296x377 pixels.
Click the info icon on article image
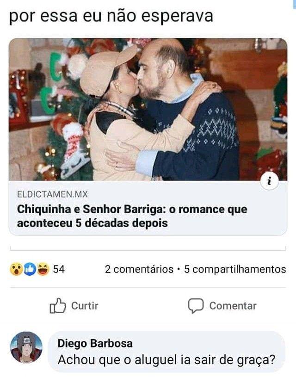(x=269, y=181)
